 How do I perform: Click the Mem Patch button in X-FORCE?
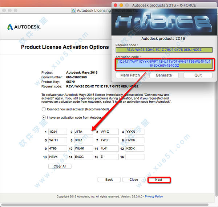[x=130, y=75]
